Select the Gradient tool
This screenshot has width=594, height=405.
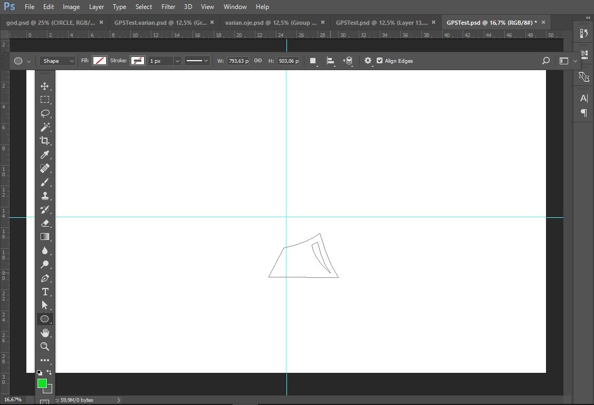pyautogui.click(x=45, y=237)
